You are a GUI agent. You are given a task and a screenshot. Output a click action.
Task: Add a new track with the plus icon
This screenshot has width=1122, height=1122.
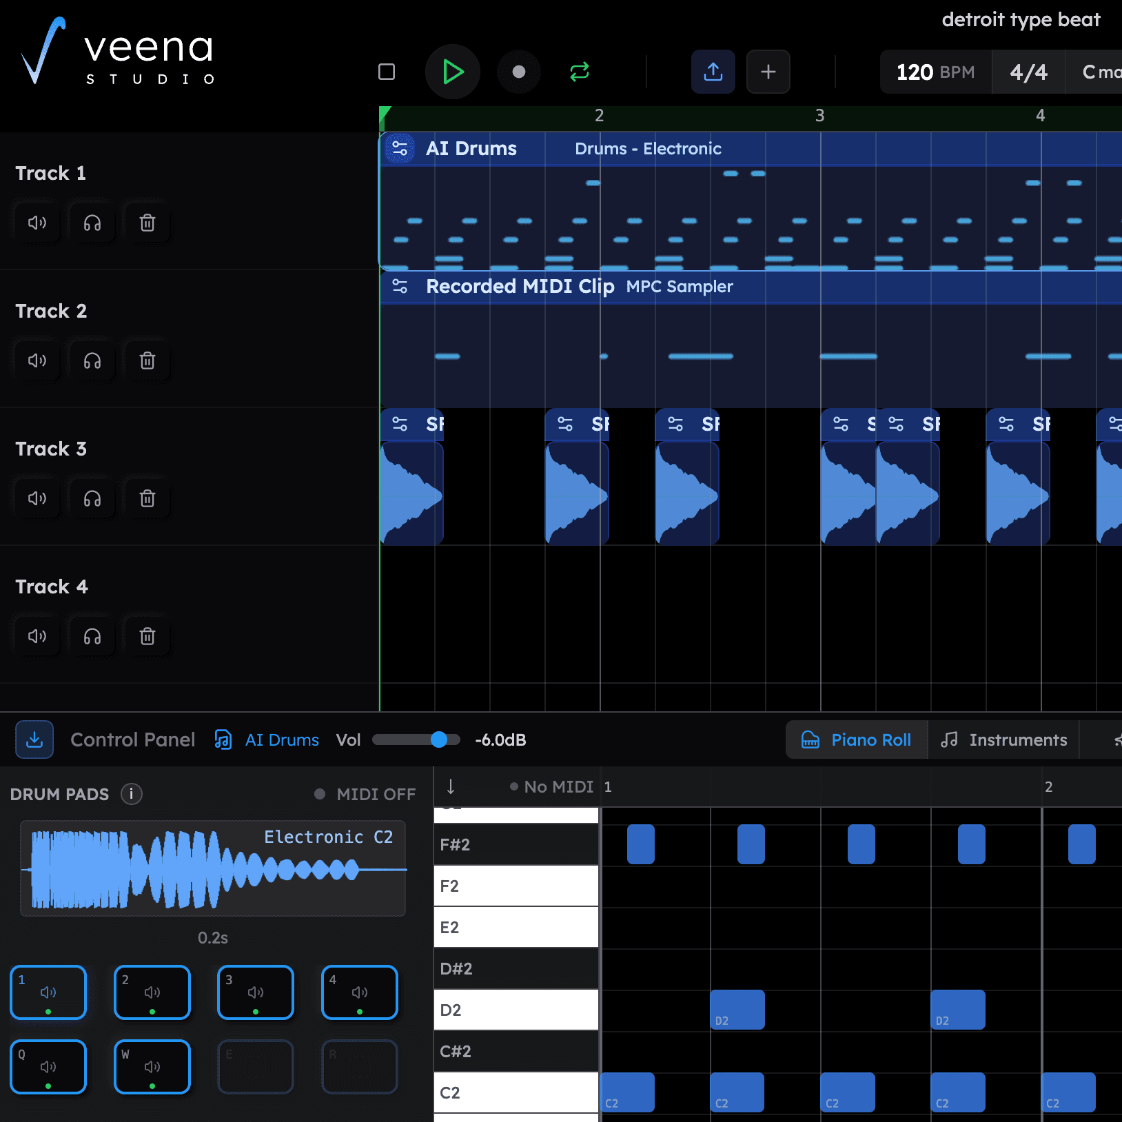768,71
